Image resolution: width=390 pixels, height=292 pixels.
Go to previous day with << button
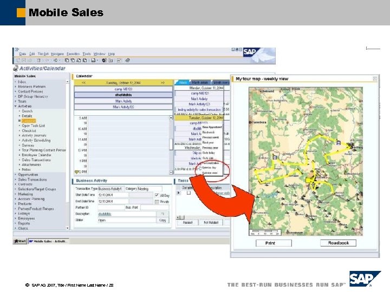pos(84,83)
